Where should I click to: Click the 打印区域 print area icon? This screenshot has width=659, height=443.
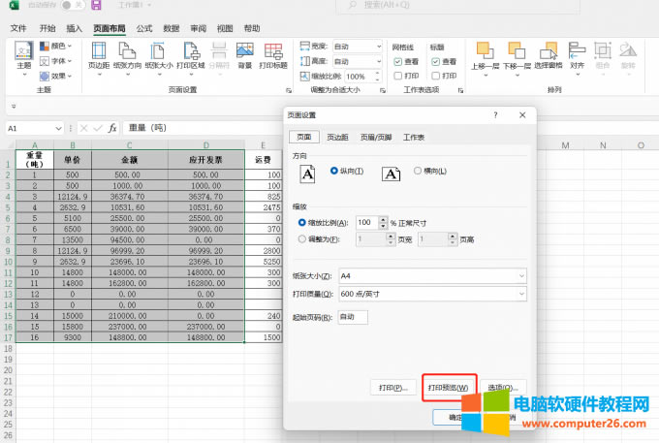click(x=190, y=54)
